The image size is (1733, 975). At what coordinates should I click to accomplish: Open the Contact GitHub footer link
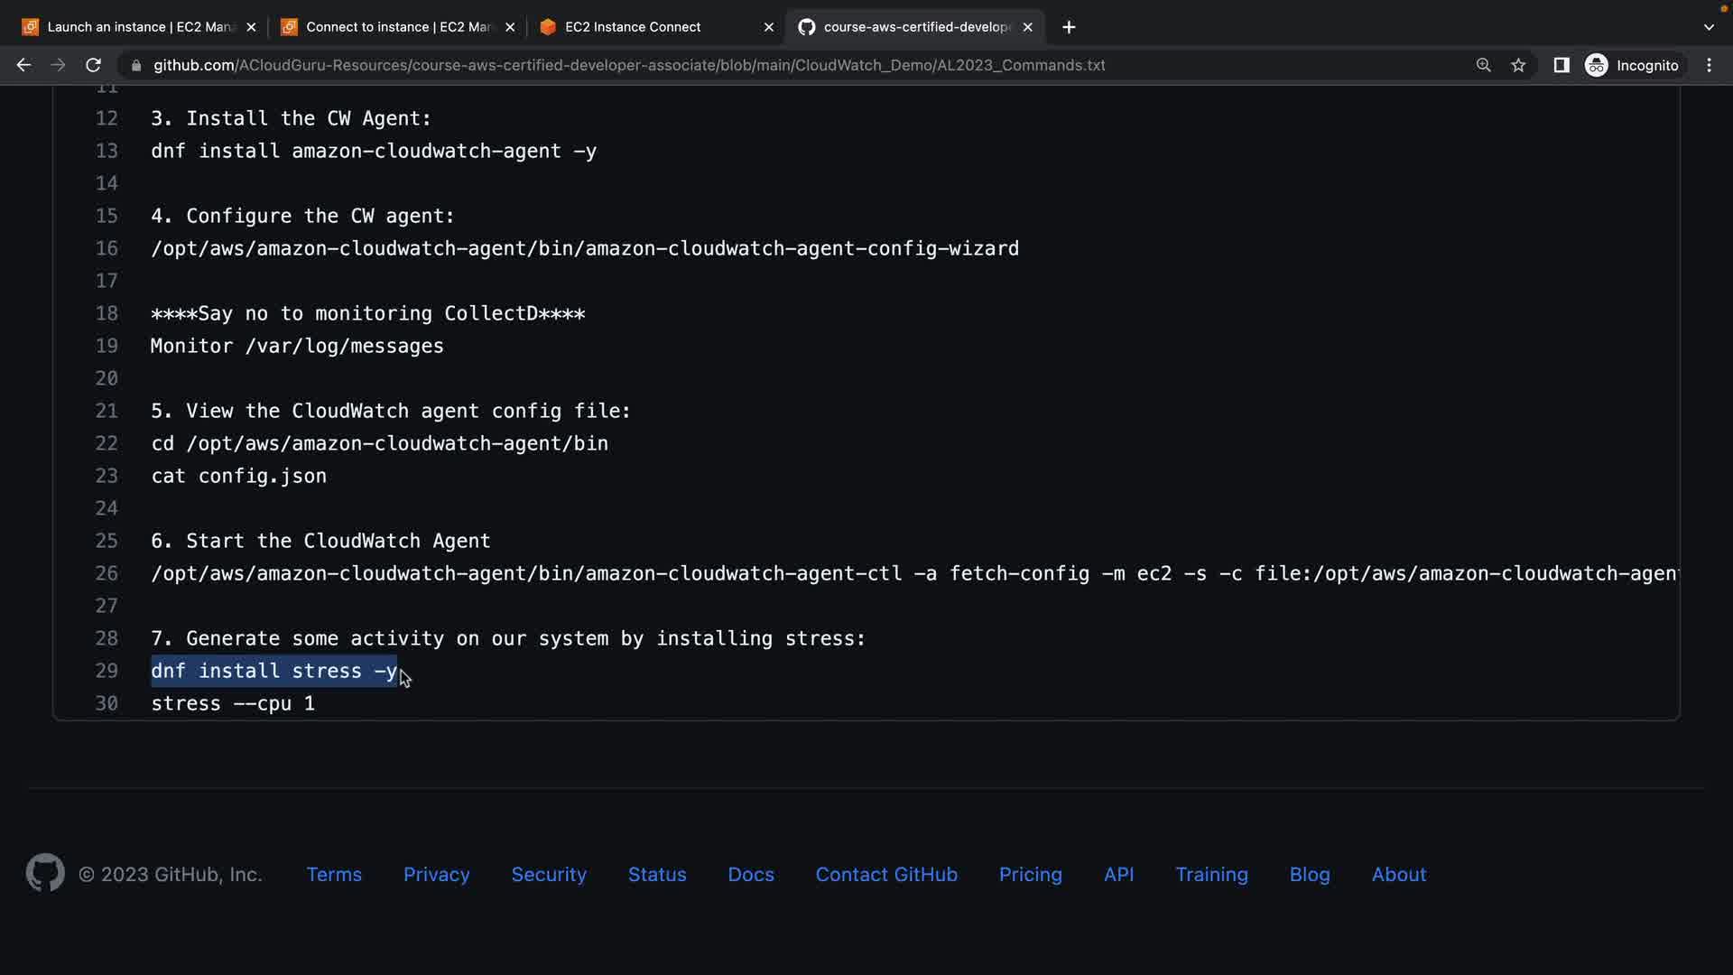885,874
